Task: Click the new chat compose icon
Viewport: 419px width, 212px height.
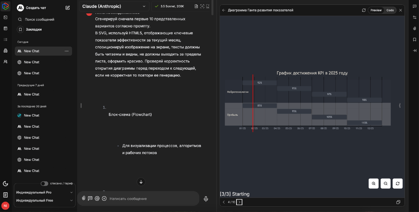Action: coord(68,8)
